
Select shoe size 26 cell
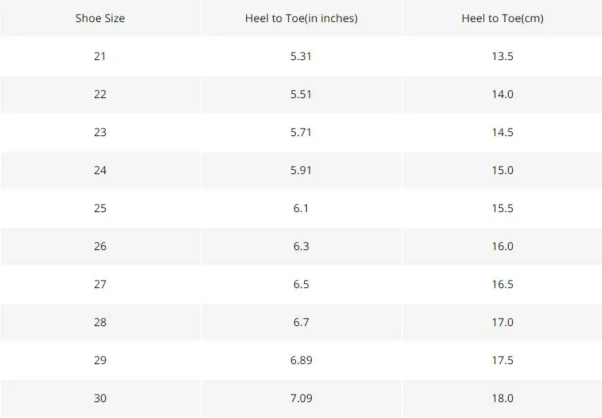(x=100, y=247)
